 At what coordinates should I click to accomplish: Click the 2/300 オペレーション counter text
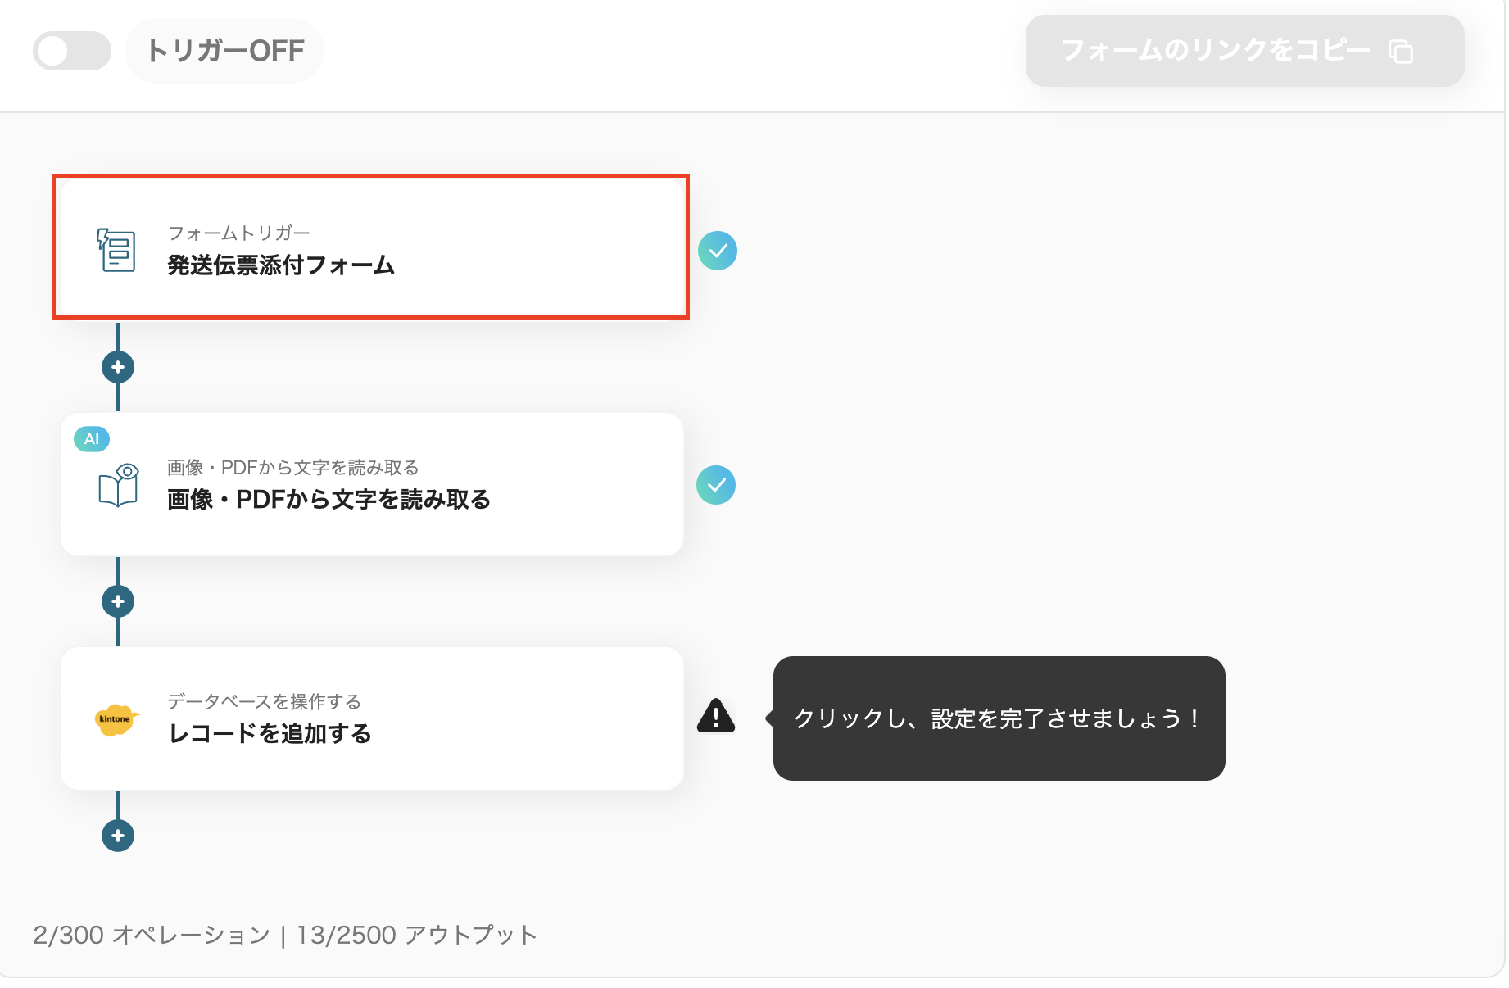[x=151, y=934]
